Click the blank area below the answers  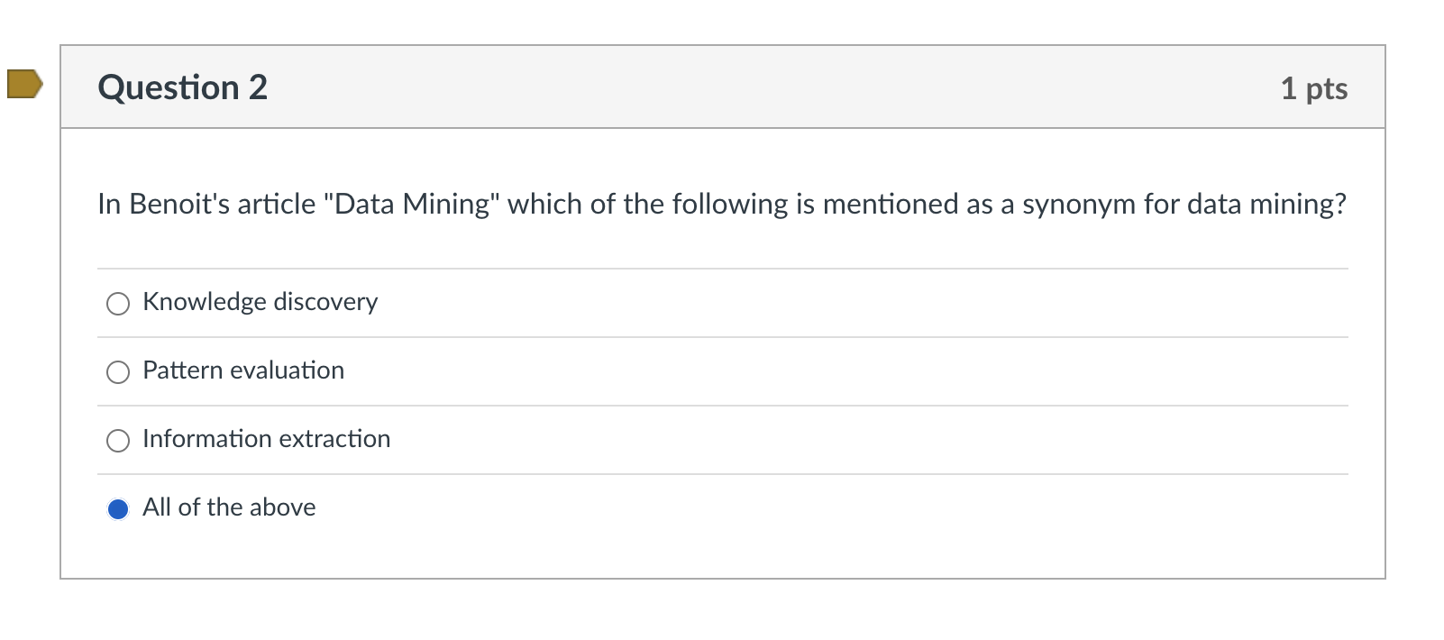pos(723,559)
